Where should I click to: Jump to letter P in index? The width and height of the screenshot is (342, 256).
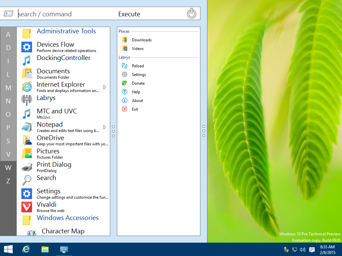8,128
